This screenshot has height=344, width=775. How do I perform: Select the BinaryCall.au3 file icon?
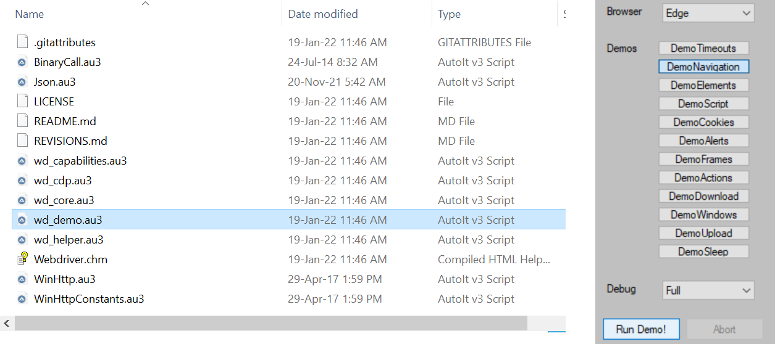pyautogui.click(x=22, y=62)
